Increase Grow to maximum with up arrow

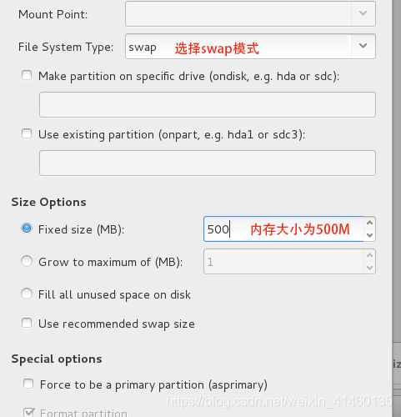(x=369, y=255)
